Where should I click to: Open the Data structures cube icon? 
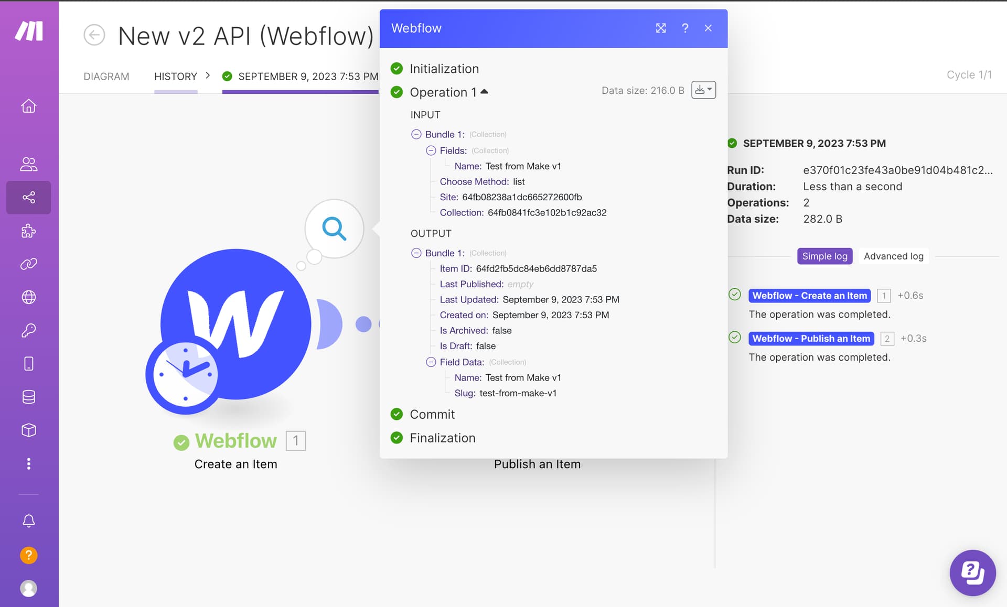(29, 430)
